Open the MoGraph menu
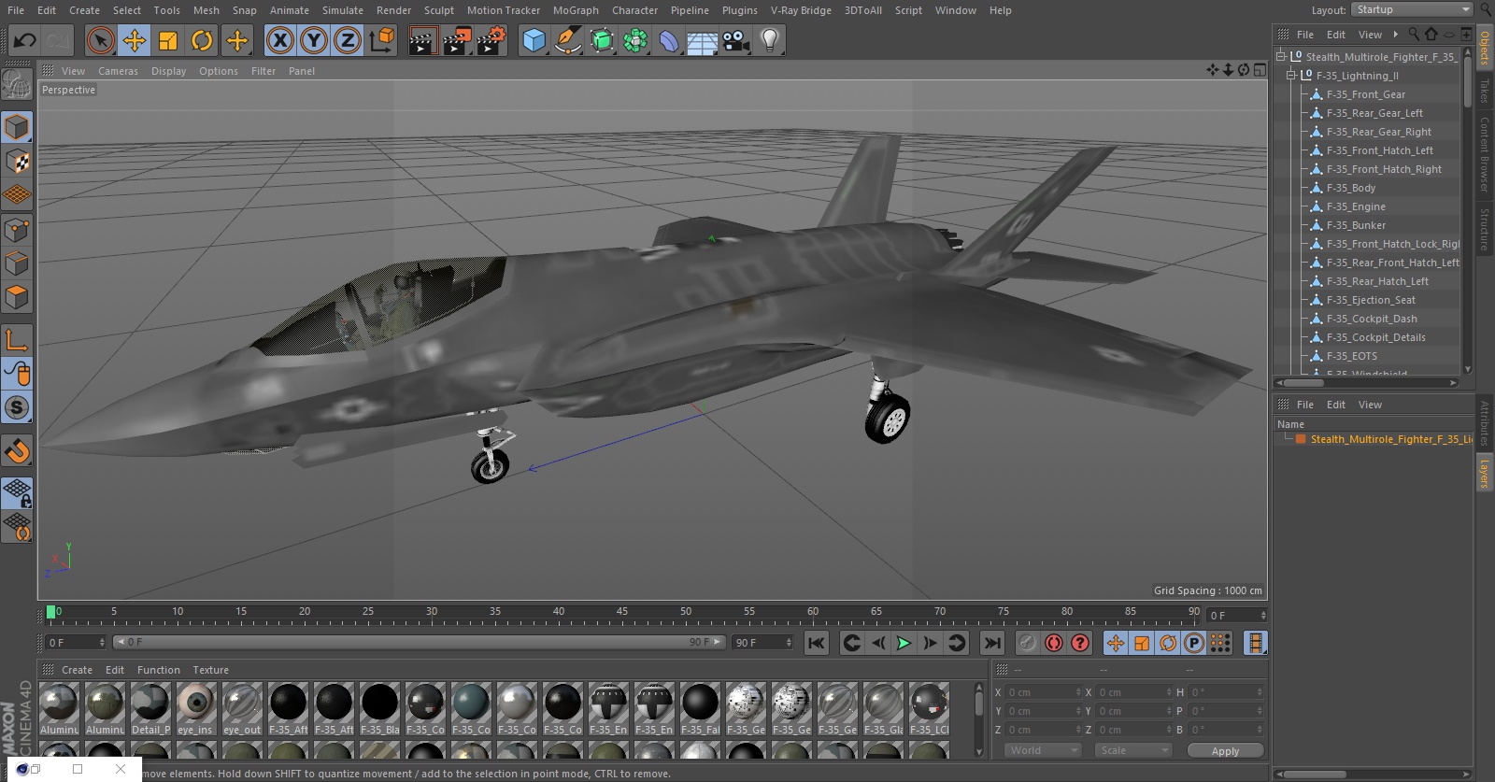Image resolution: width=1495 pixels, height=782 pixels. 576,10
